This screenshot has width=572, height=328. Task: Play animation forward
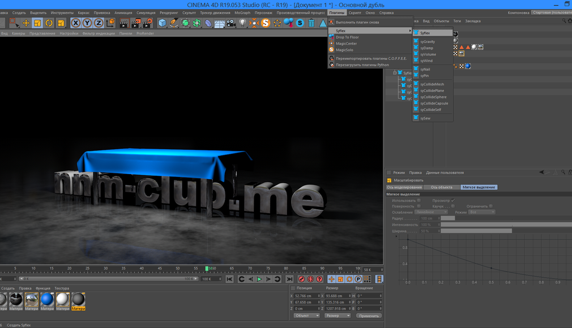click(x=259, y=279)
